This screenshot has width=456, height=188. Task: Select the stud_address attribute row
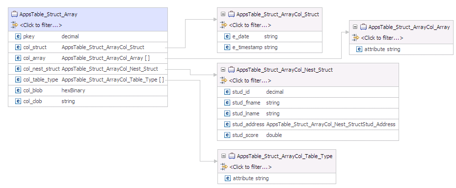pos(308,124)
